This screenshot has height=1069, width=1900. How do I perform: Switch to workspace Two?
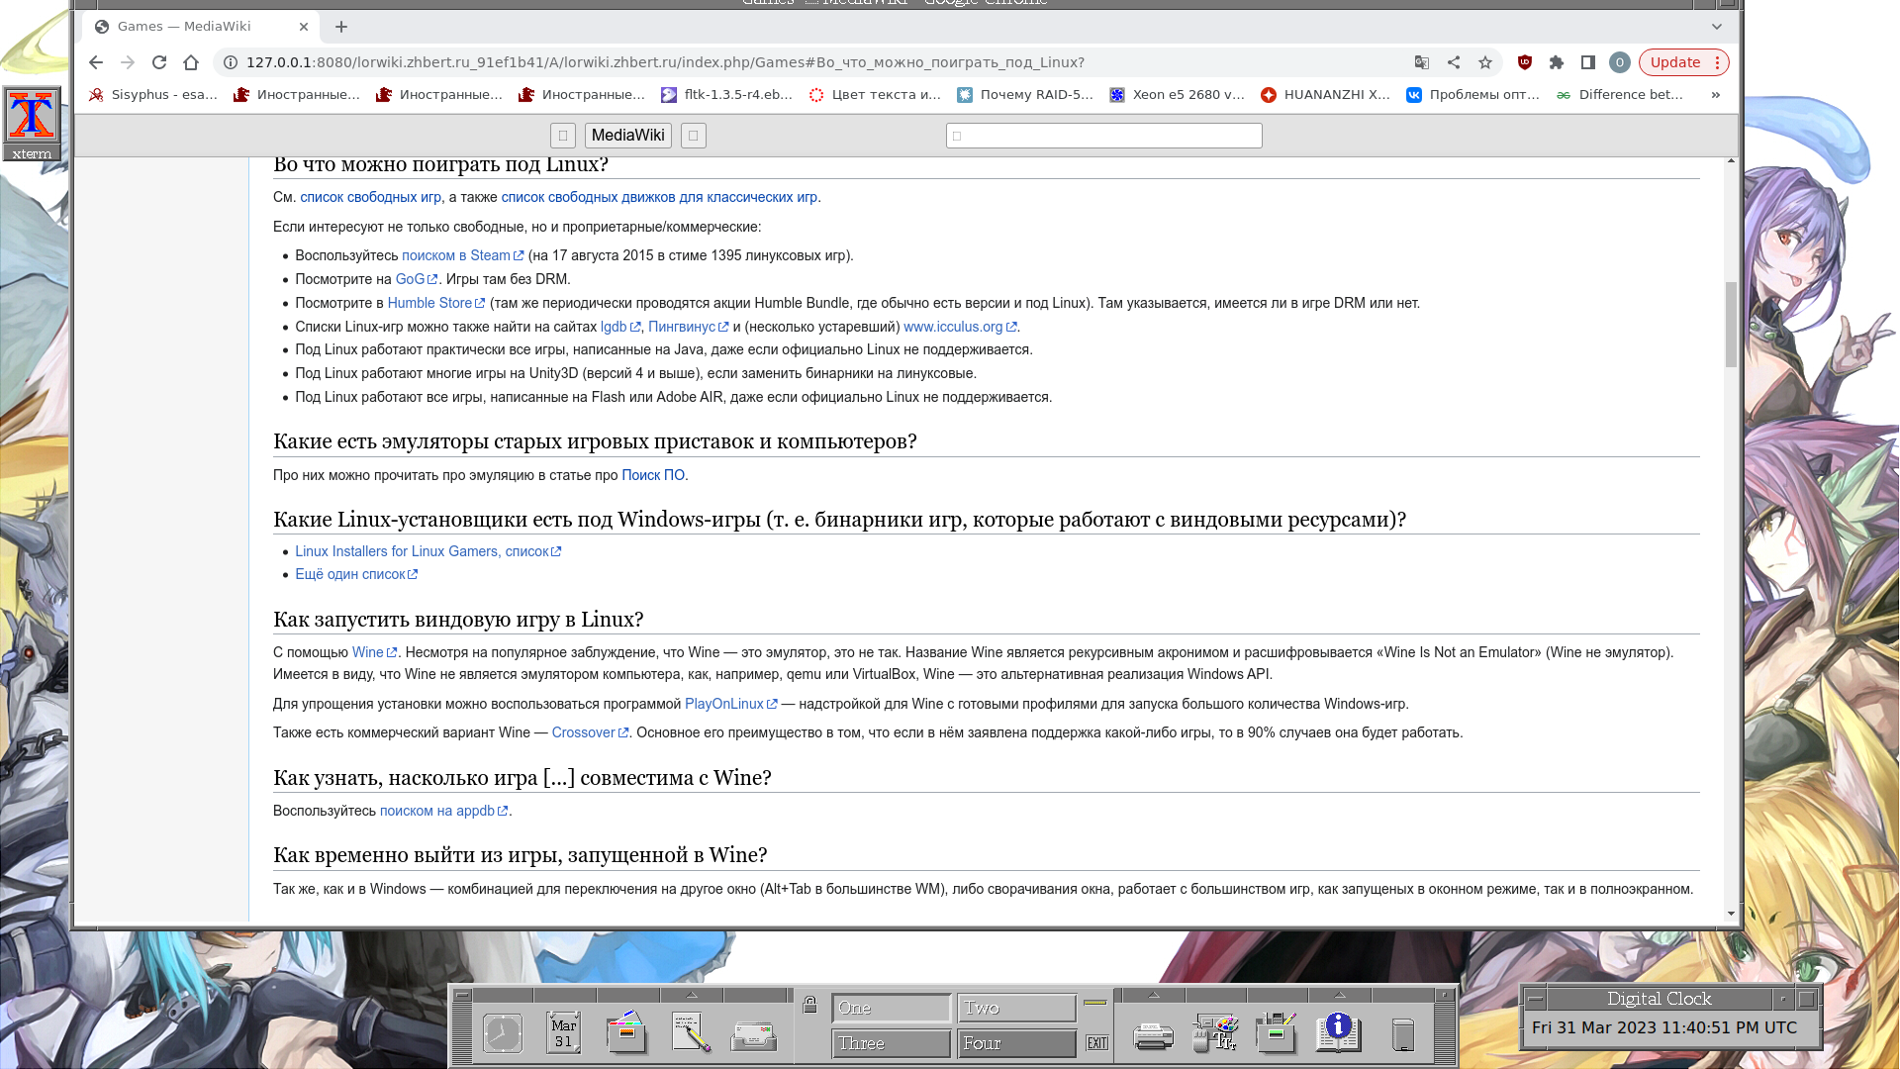1016,1008
